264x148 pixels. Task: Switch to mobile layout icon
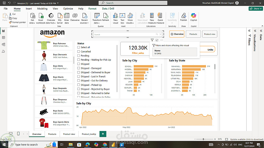click(18, 134)
